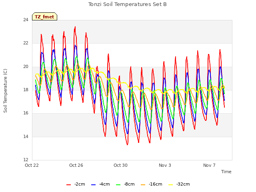Toggle the -16cm legend entry
Screen dimensions: 256x192
152,184
